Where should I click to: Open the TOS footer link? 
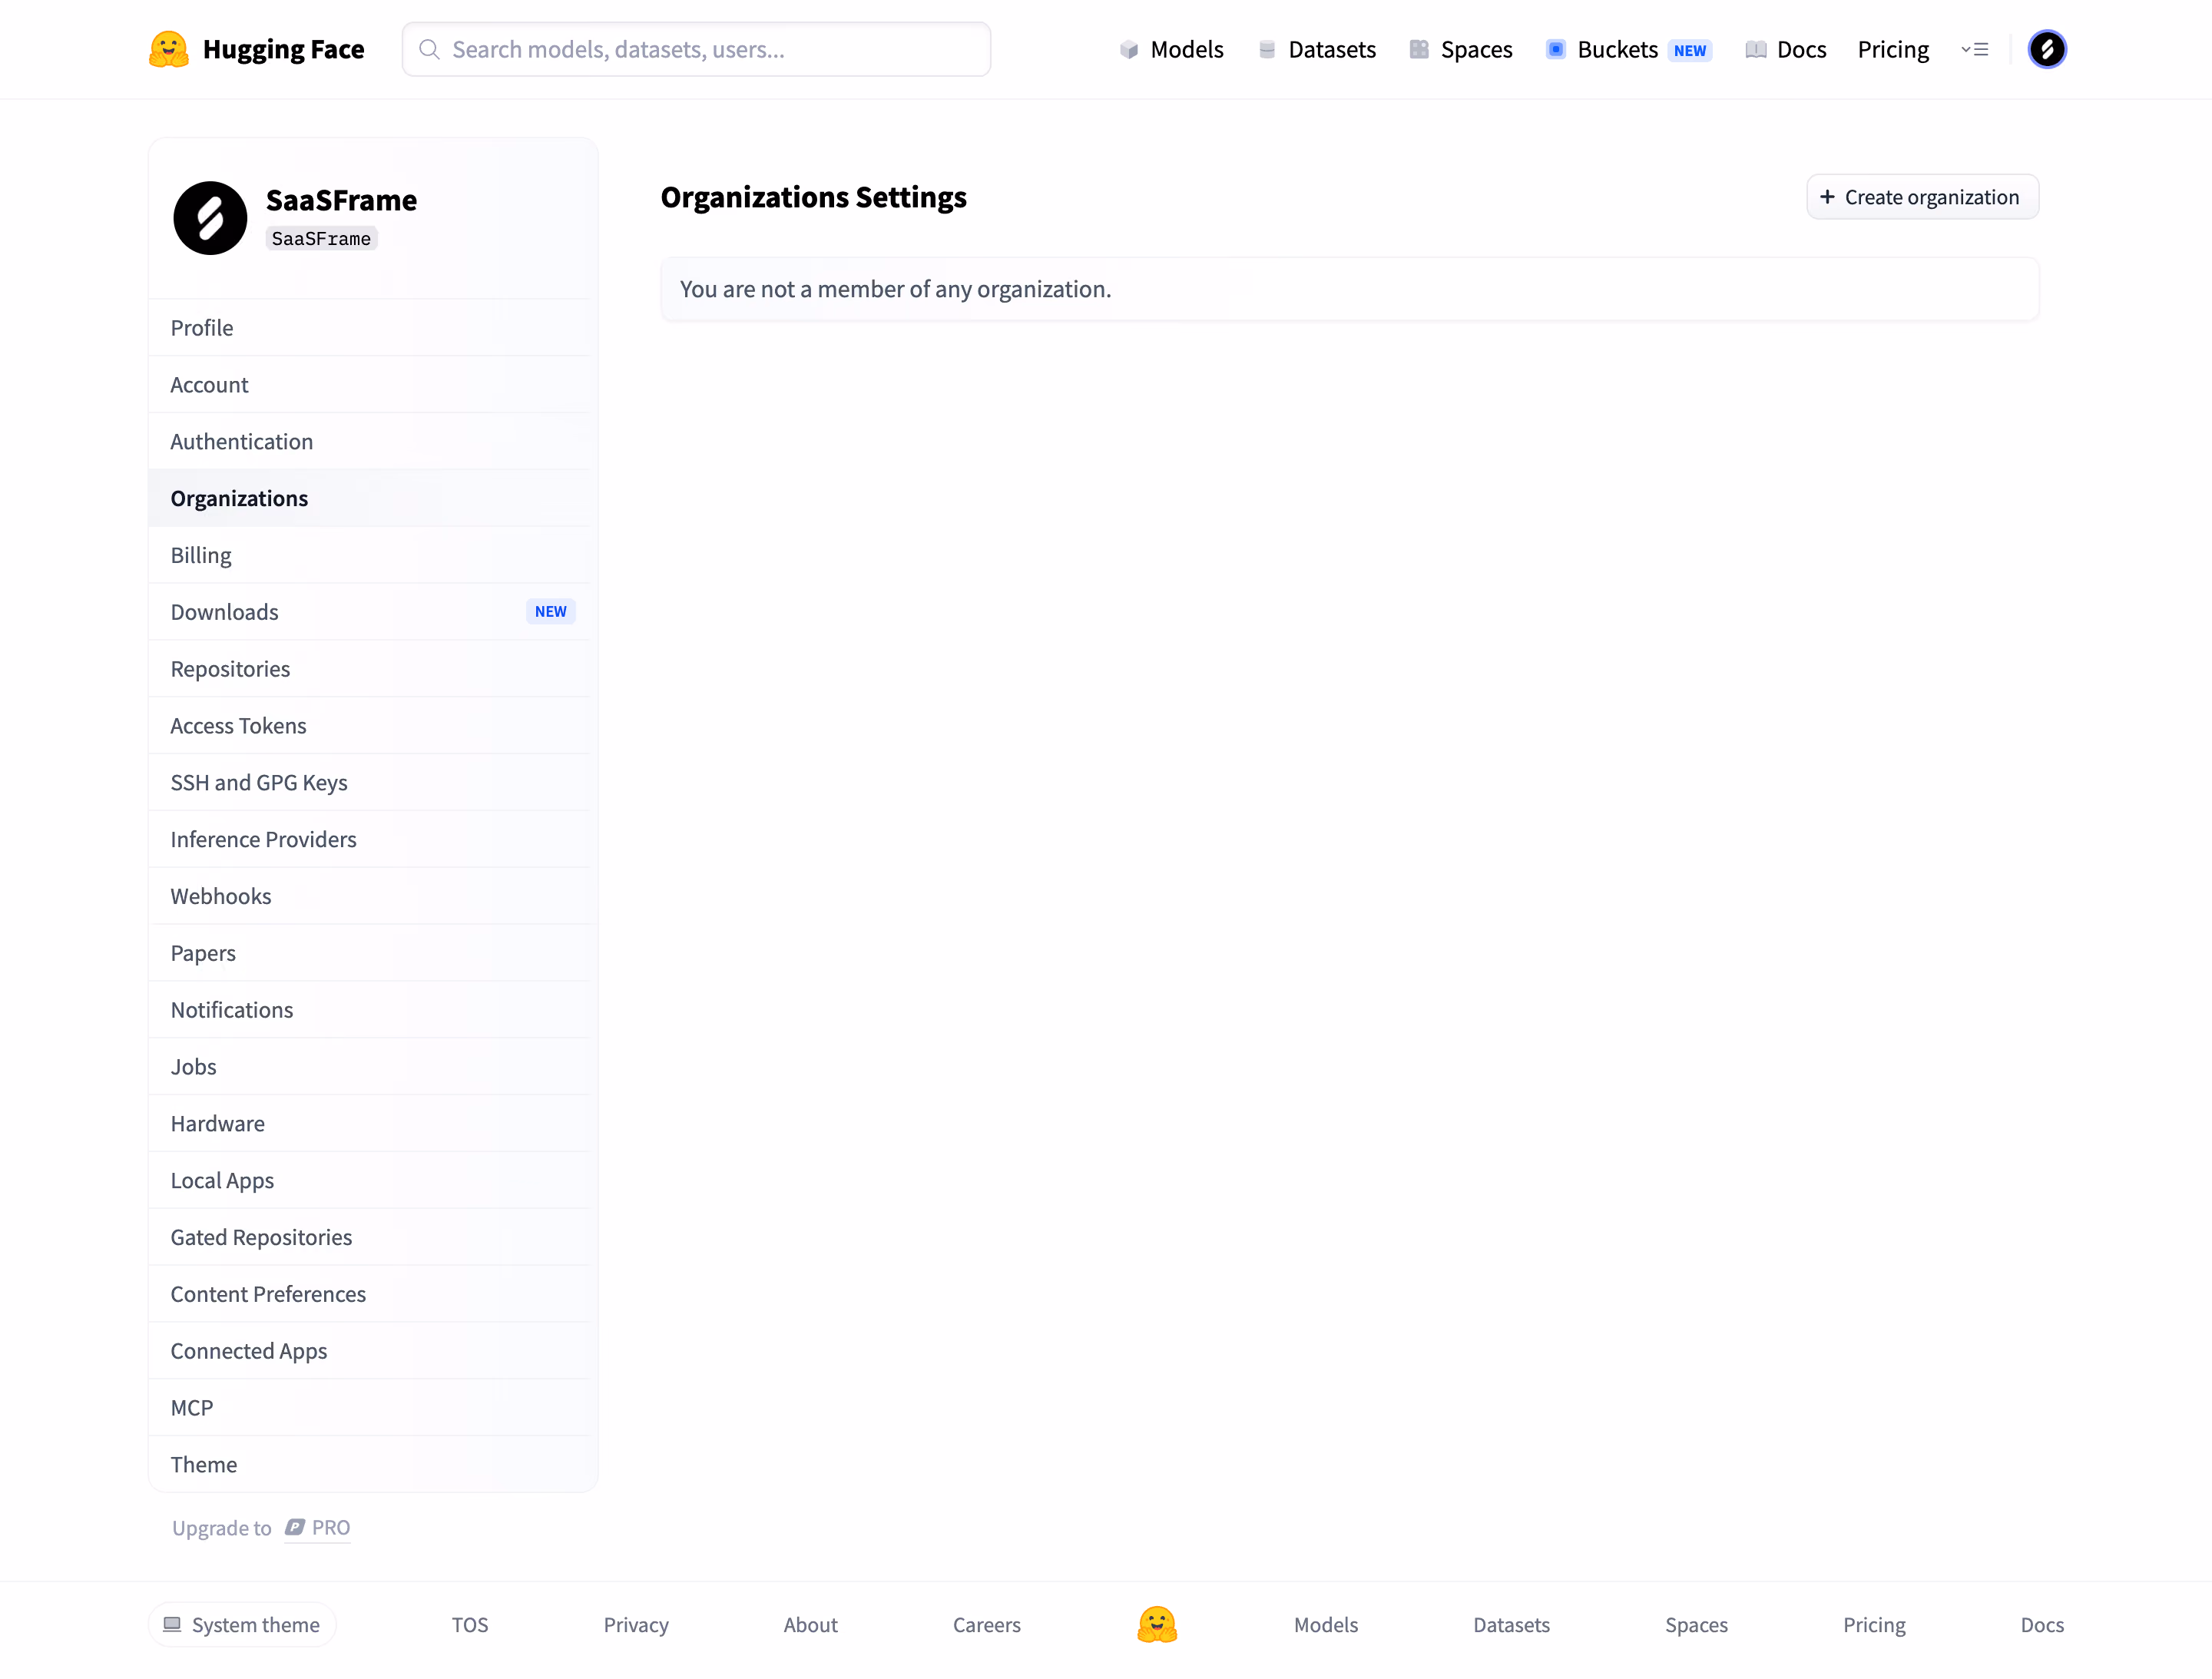pos(470,1625)
